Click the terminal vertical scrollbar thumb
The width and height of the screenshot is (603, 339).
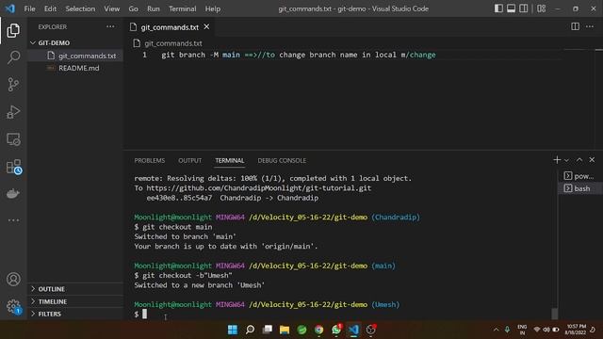pyautogui.click(x=554, y=314)
